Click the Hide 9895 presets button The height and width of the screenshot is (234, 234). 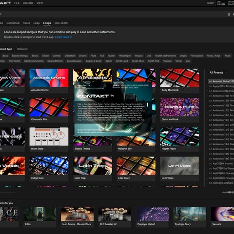pyautogui.click(x=228, y=193)
